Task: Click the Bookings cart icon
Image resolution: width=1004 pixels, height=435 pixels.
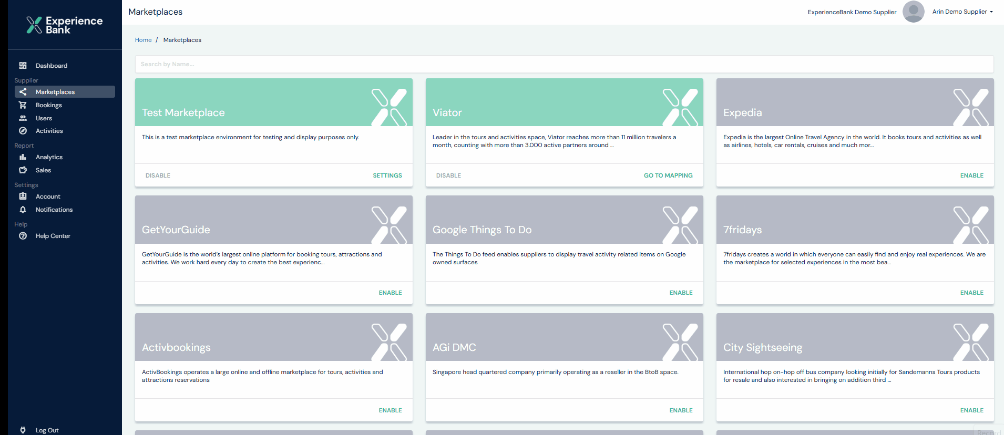Action: pos(23,105)
